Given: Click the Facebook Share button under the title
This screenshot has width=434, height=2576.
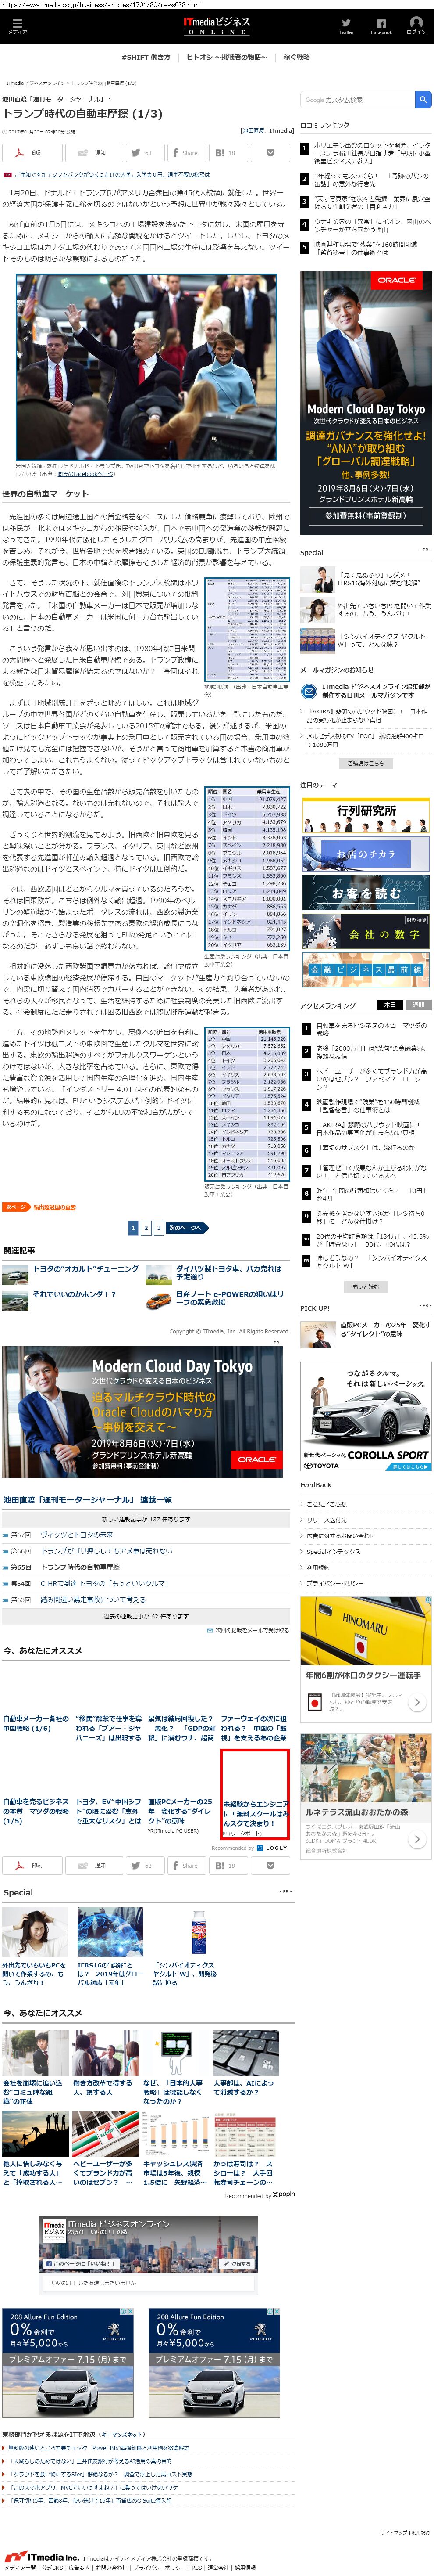Looking at the screenshot, I should [x=187, y=153].
